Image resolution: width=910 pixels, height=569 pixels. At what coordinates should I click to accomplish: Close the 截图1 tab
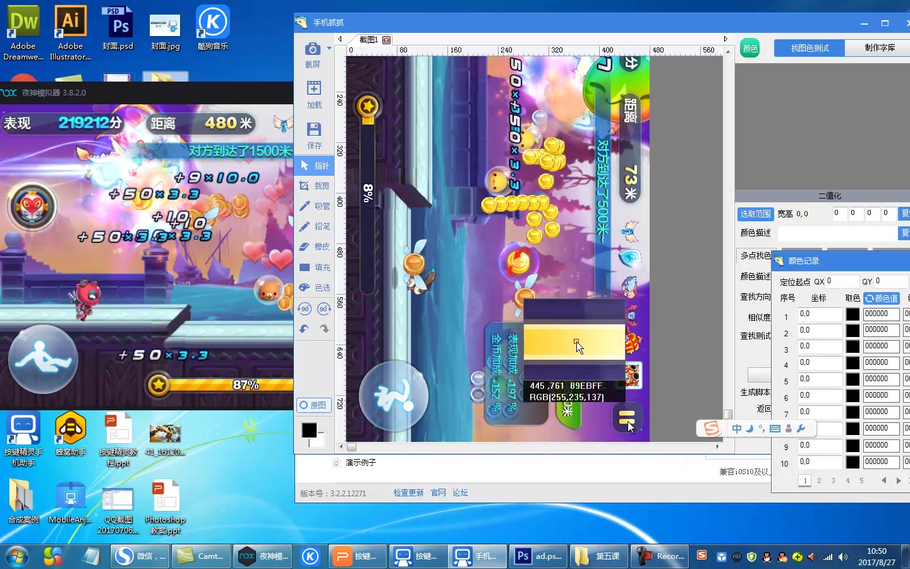coord(387,40)
